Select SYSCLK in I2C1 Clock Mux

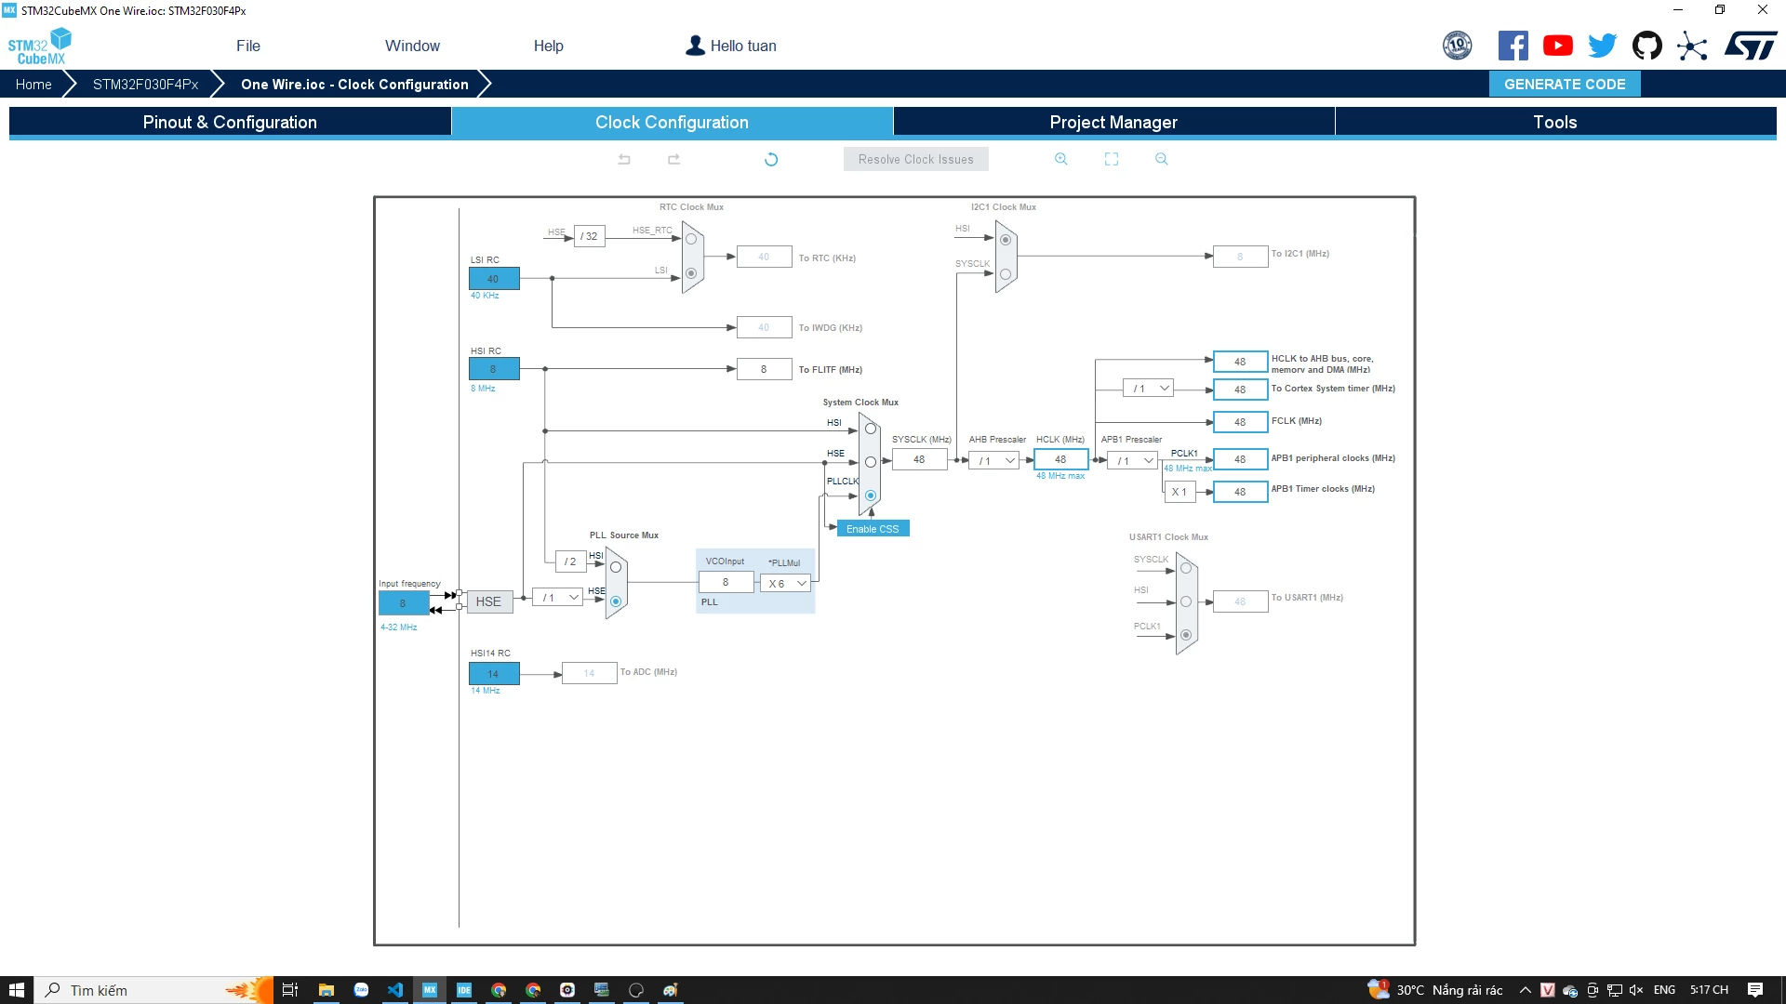(x=1006, y=274)
